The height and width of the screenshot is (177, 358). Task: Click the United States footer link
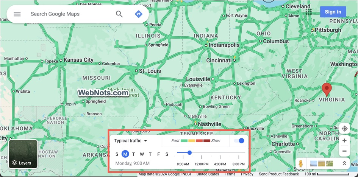(x=208, y=174)
